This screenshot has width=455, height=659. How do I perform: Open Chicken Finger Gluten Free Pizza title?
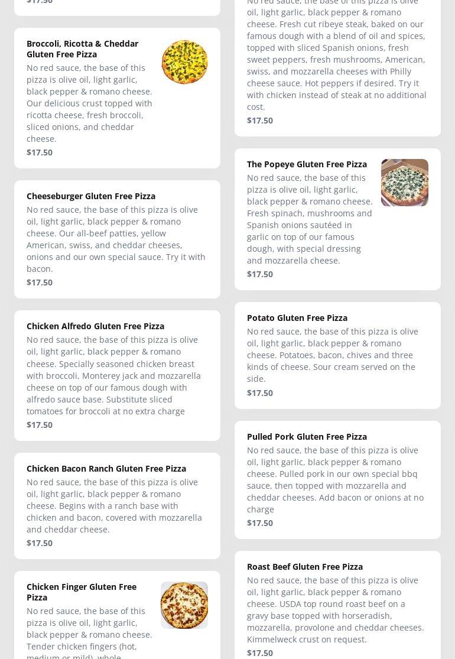pyautogui.click(x=82, y=592)
